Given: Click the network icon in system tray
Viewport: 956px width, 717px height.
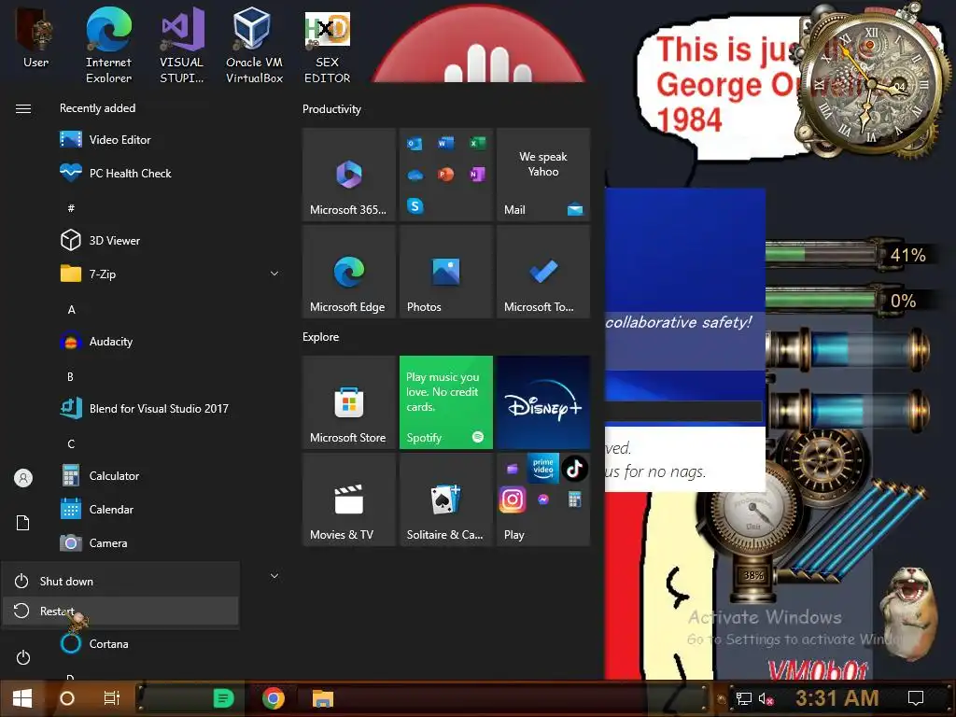Looking at the screenshot, I should [x=744, y=698].
